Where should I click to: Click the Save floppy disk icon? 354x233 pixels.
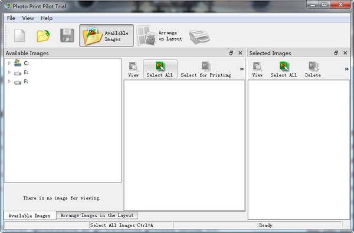[x=67, y=35]
